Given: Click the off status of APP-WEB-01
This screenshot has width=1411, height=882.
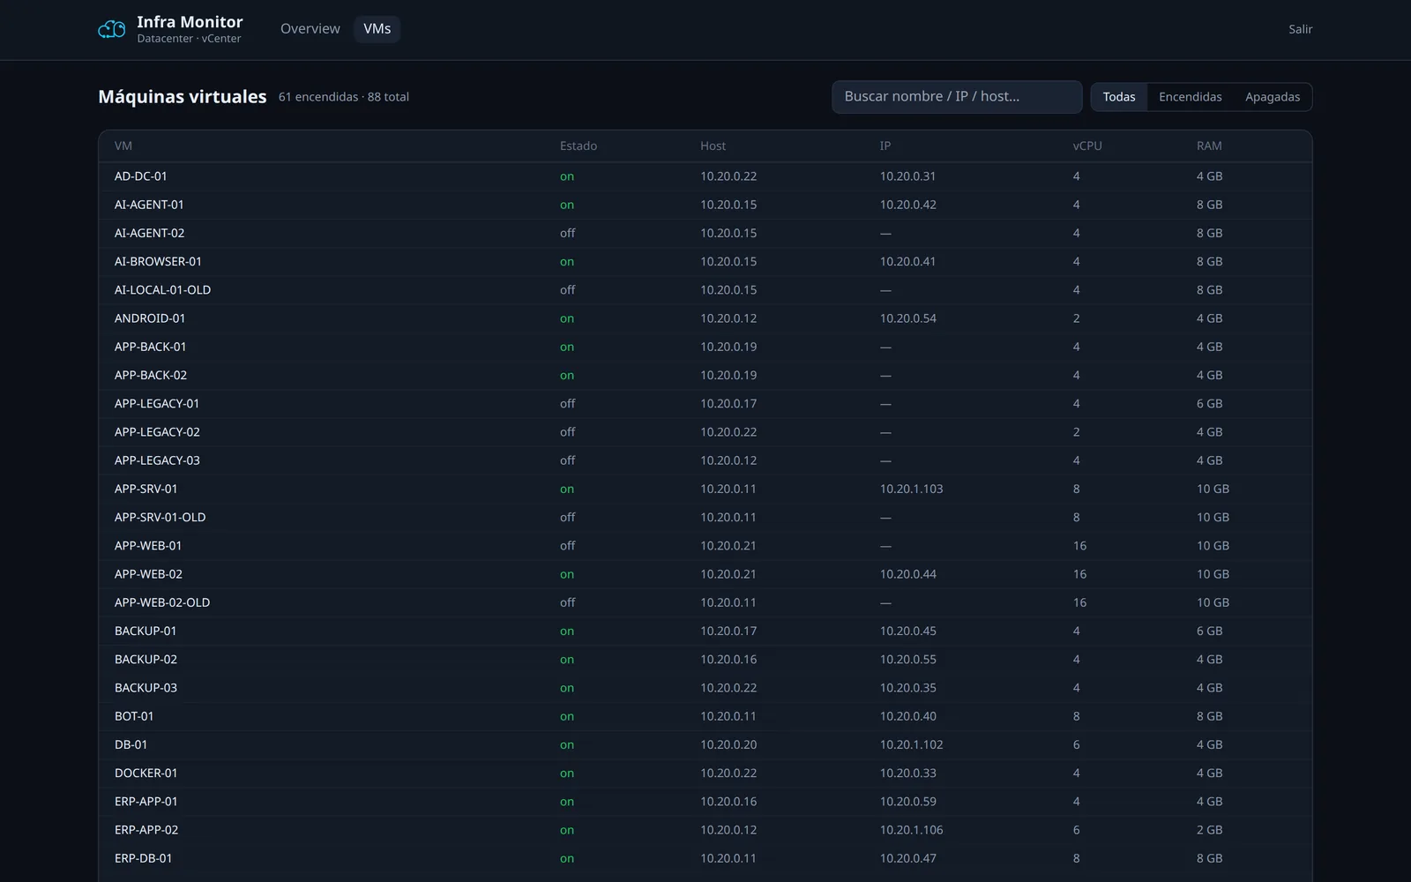Looking at the screenshot, I should tap(567, 546).
